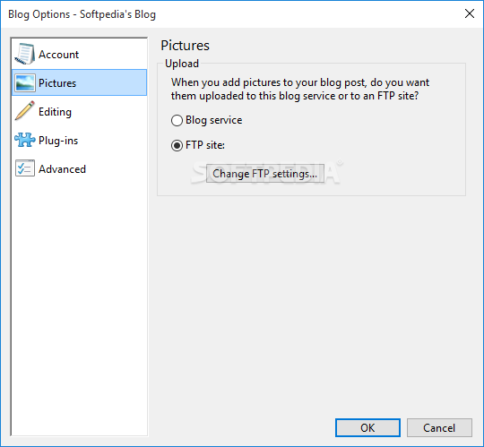Go to the Plug-ins section label
The image size is (484, 447).
point(58,141)
